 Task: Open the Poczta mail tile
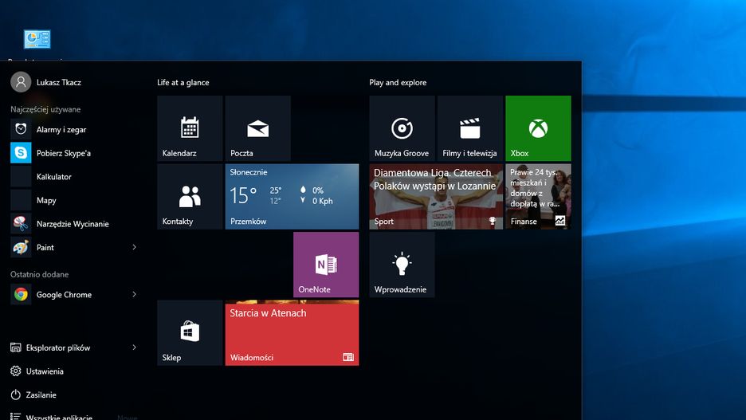(257, 128)
